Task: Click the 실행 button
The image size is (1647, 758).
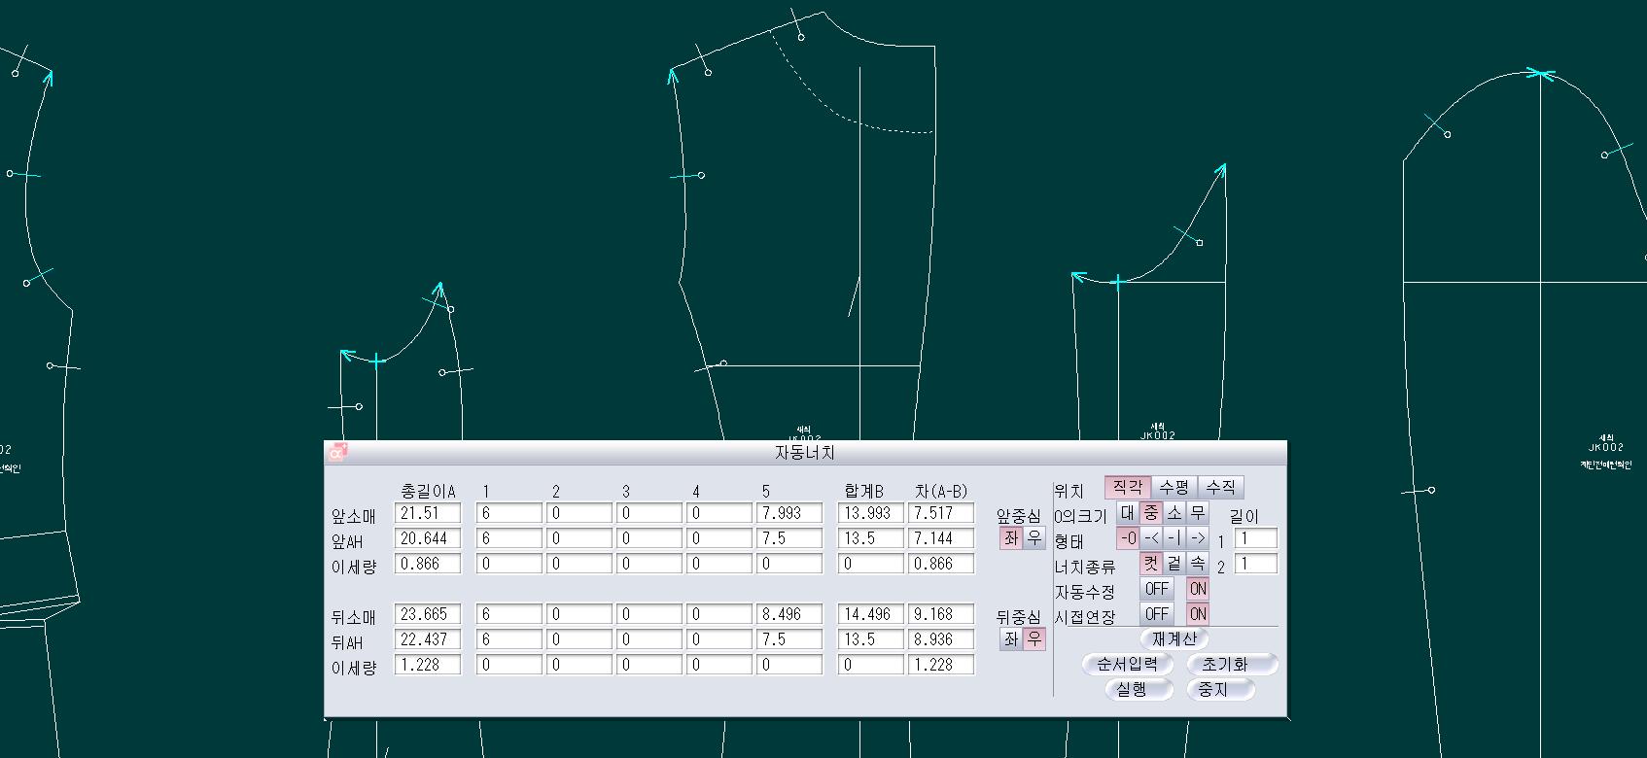Action: click(1131, 689)
